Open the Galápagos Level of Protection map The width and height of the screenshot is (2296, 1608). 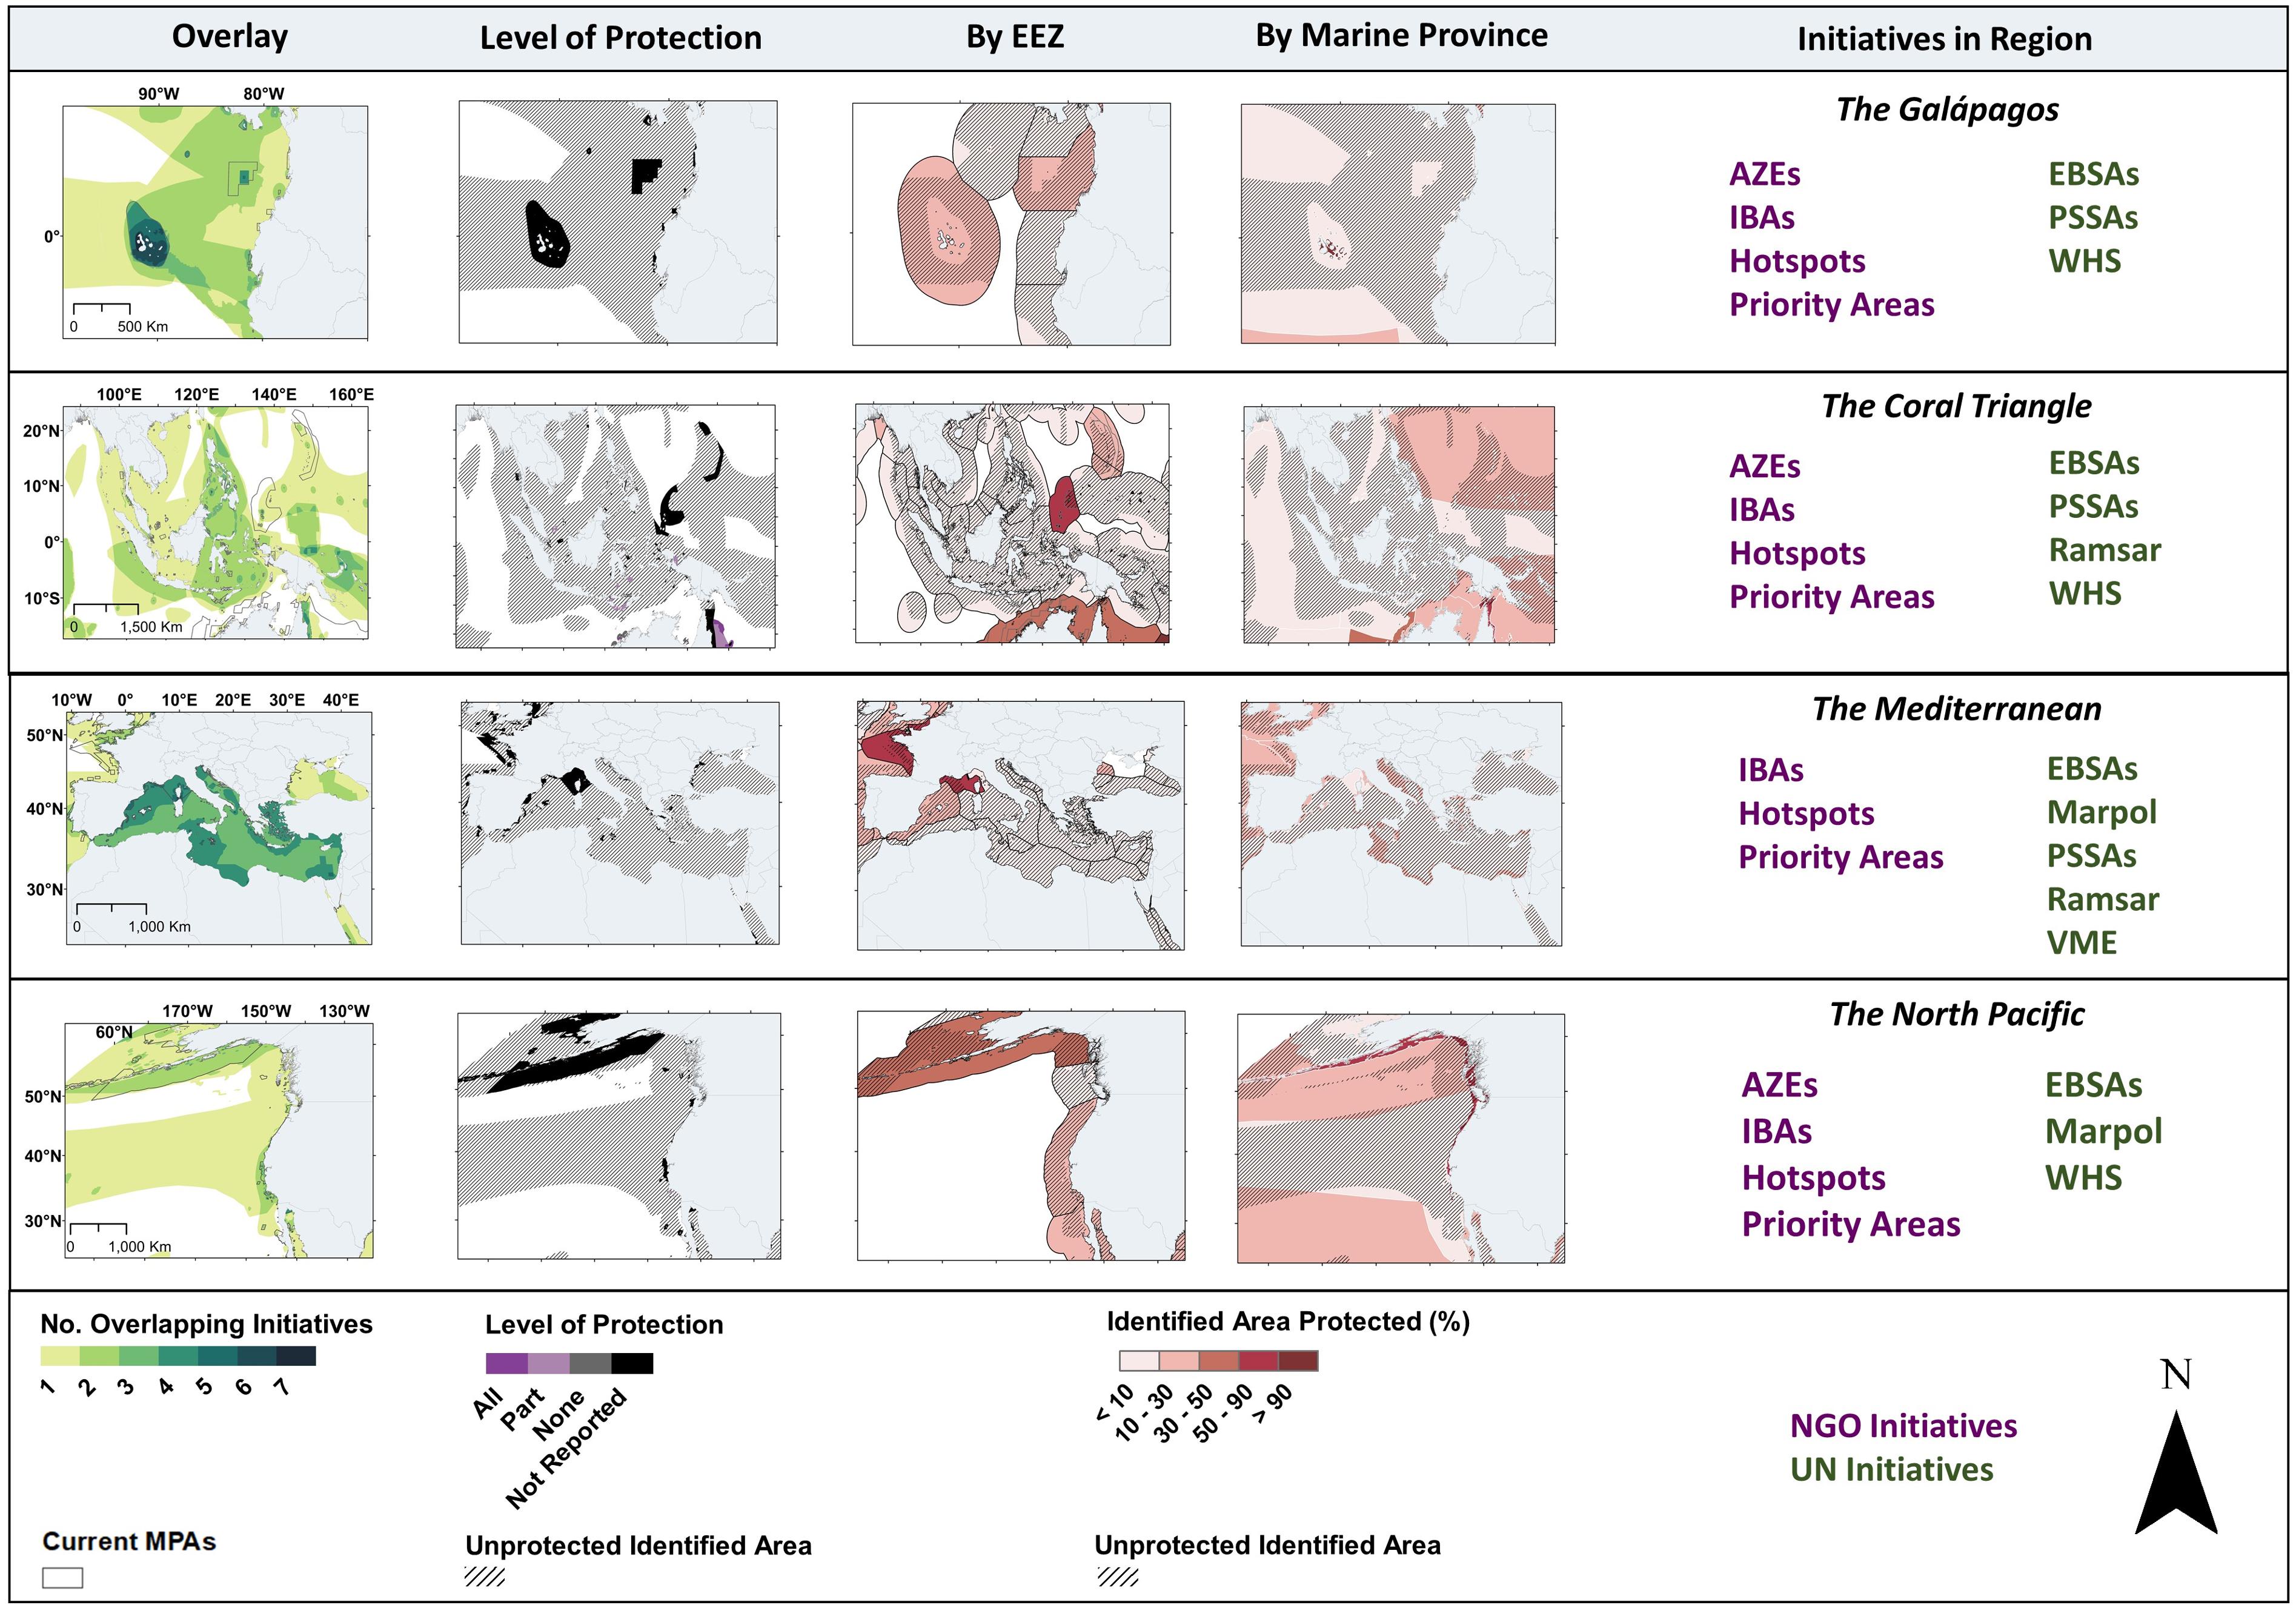pos(618,222)
